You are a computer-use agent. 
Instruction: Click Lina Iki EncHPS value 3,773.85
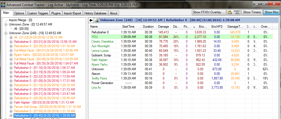pyautogui.click(x=217, y=88)
